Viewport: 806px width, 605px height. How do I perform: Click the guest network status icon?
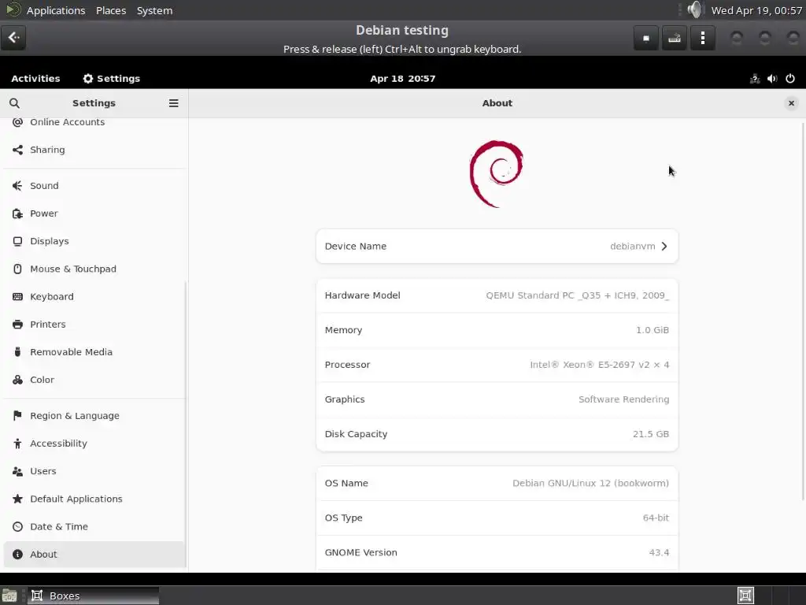pyautogui.click(x=755, y=79)
